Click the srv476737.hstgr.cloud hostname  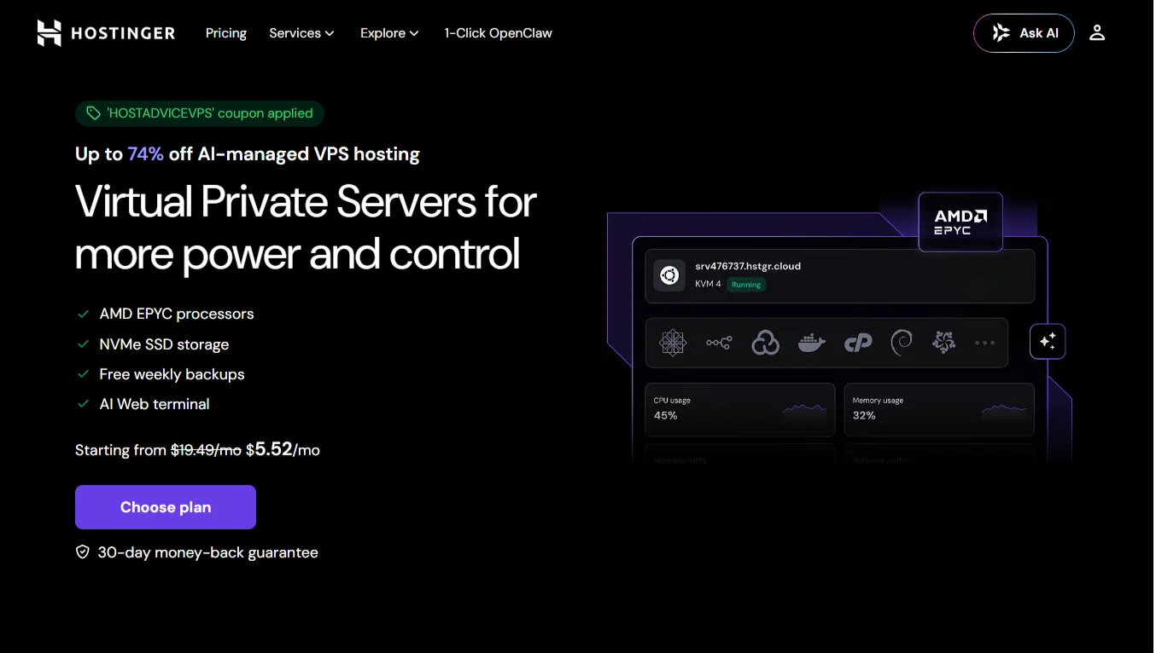[x=748, y=266]
